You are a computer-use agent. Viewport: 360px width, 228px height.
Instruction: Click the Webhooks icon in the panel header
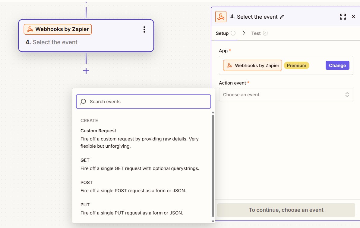(x=220, y=17)
